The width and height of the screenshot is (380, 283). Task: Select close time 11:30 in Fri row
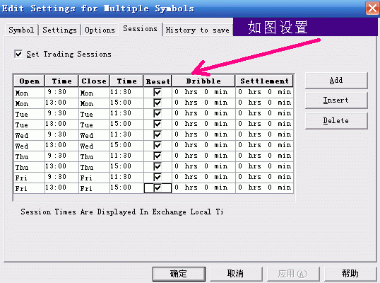tap(126, 177)
